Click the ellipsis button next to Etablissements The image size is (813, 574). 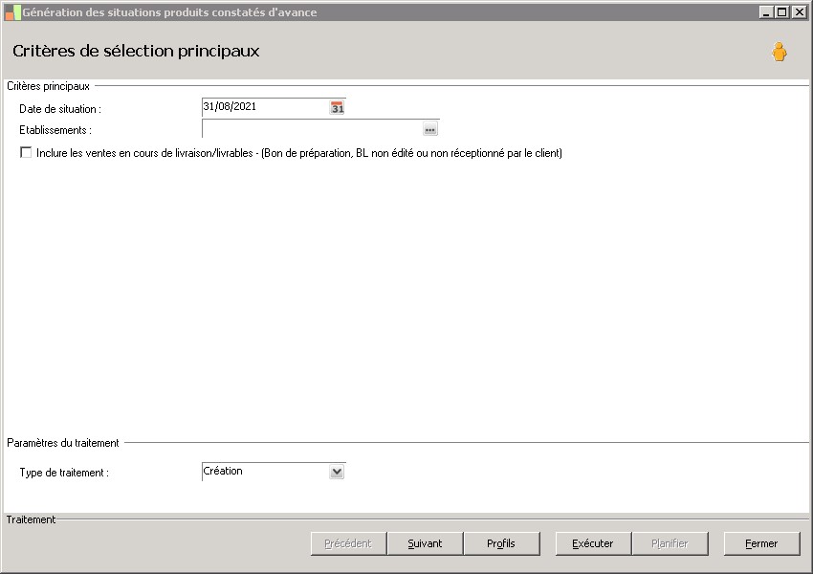click(429, 129)
